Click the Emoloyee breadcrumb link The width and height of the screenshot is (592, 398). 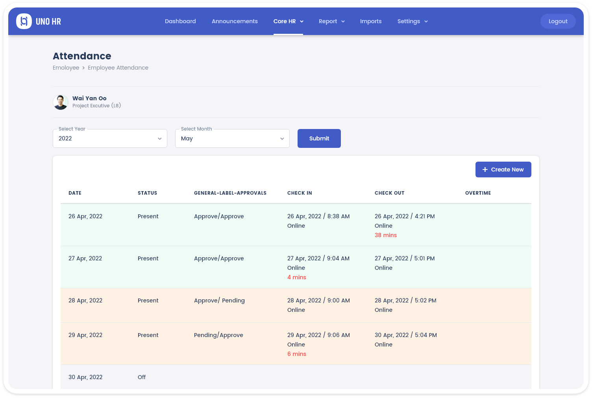66,68
